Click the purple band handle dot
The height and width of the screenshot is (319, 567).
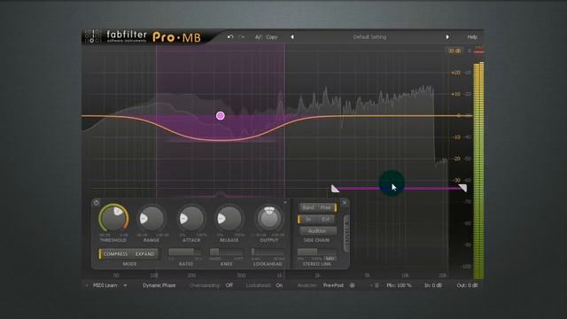[221, 116]
